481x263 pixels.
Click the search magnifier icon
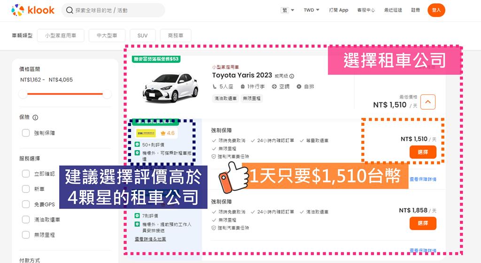70,10
